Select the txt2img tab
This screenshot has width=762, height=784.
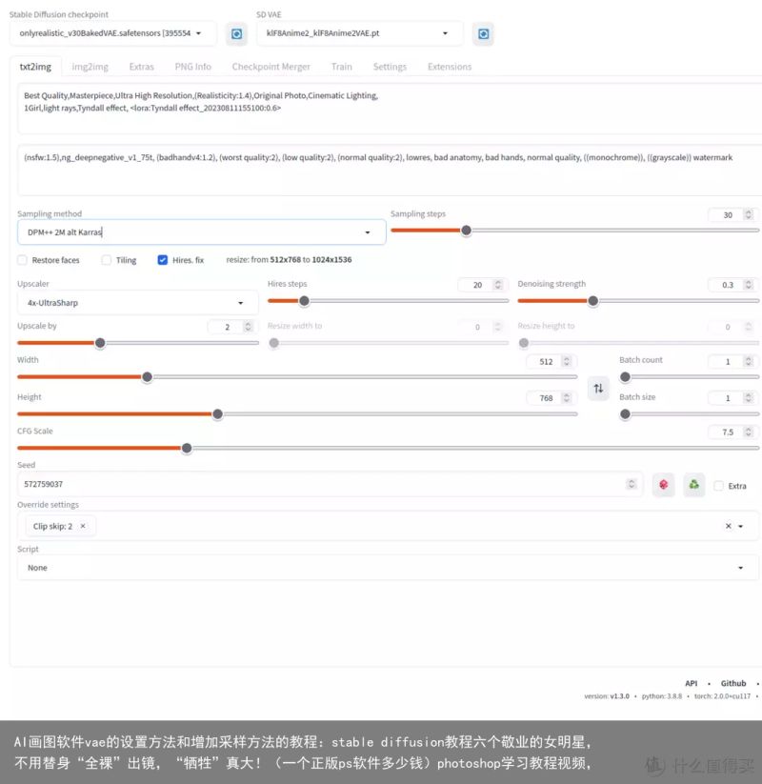click(35, 67)
